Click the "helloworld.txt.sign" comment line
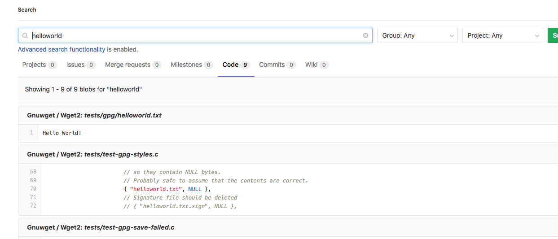558x239 pixels. point(180,206)
